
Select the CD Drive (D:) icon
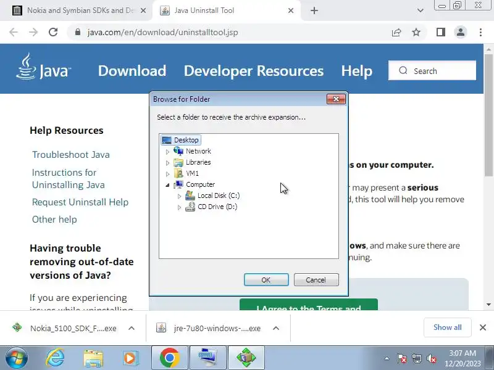click(190, 207)
